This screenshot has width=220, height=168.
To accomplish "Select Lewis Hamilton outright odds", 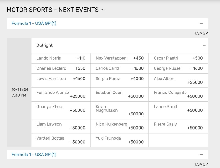I will click(x=61, y=81).
